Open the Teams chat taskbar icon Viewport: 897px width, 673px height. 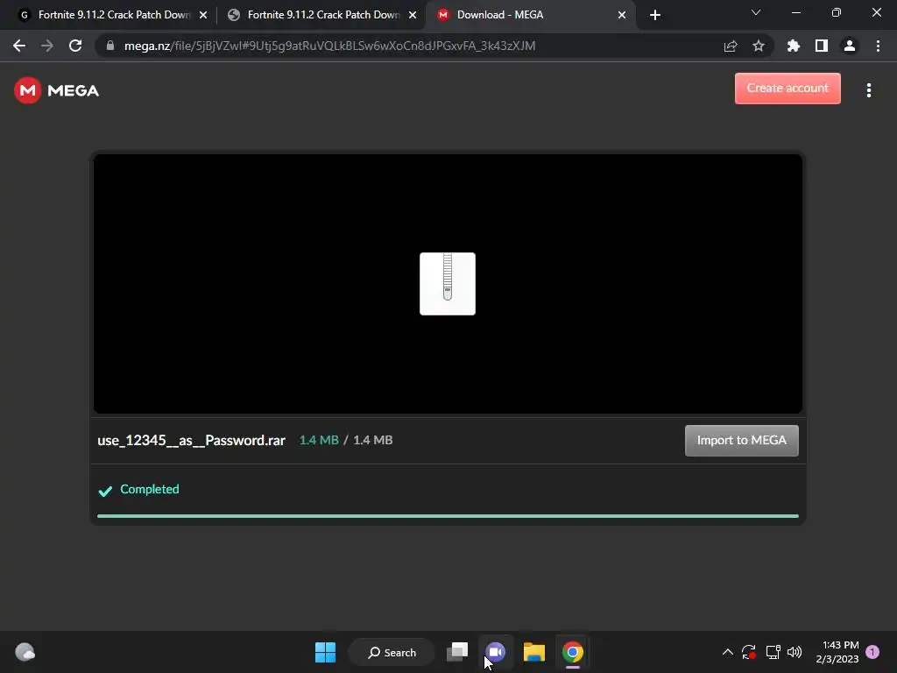click(496, 652)
